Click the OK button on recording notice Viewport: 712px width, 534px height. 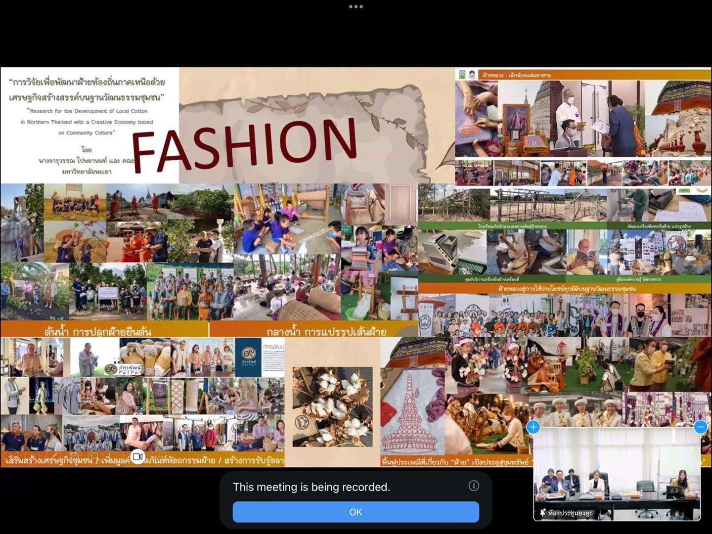click(356, 512)
